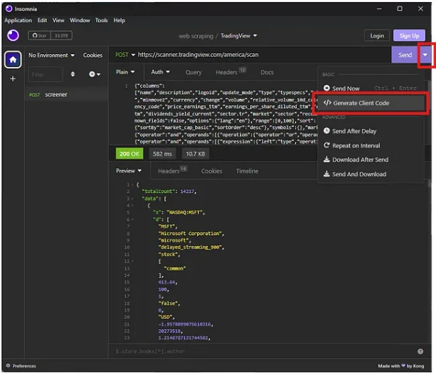Viewport: 436px width, 373px height.
Task: Click the Login button
Action: coord(377,35)
